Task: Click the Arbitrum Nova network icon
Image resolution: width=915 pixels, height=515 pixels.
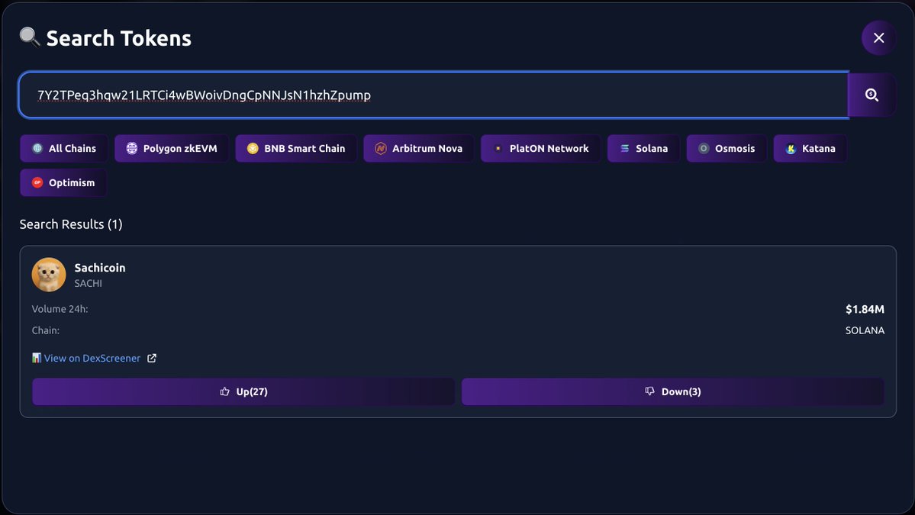Action: [379, 148]
